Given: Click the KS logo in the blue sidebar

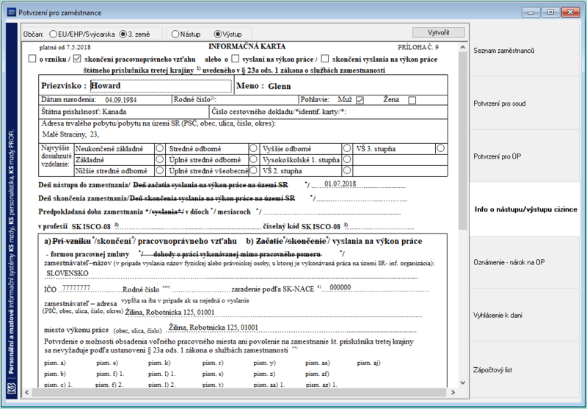Looking at the screenshot, I should point(12,388).
